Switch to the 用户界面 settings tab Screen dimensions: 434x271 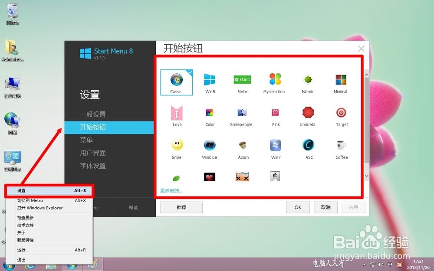[93, 153]
